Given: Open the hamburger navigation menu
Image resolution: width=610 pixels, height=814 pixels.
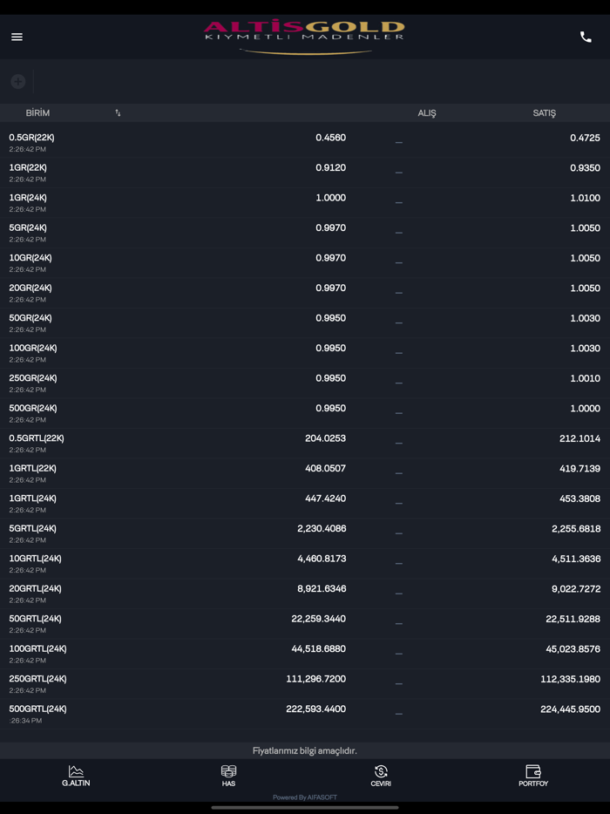Looking at the screenshot, I should click(17, 37).
